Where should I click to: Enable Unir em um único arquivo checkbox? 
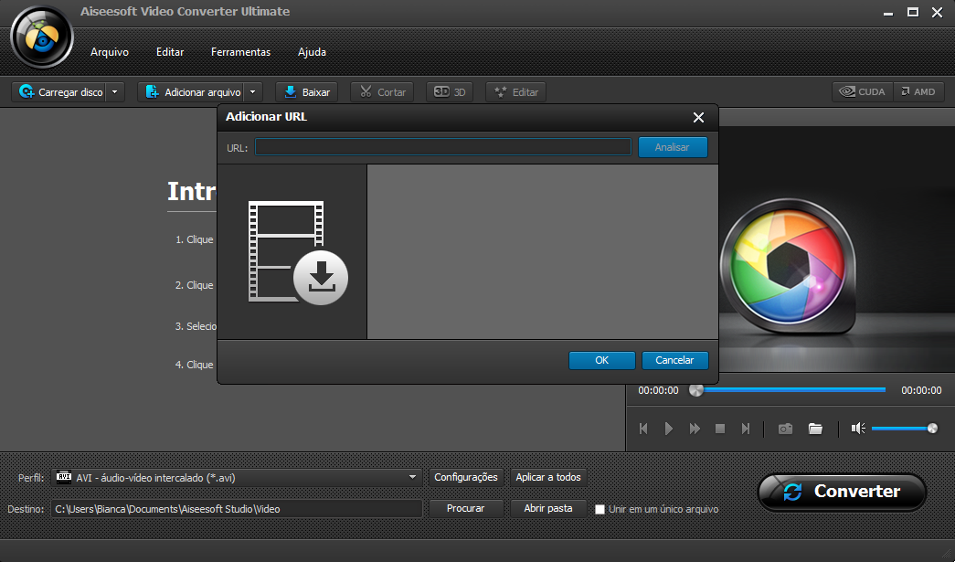600,509
